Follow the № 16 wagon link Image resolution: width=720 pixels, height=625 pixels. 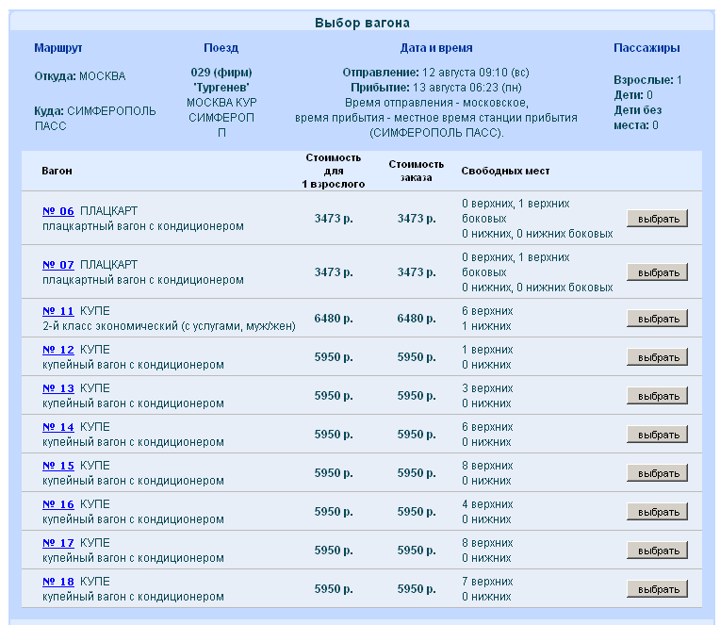58,504
